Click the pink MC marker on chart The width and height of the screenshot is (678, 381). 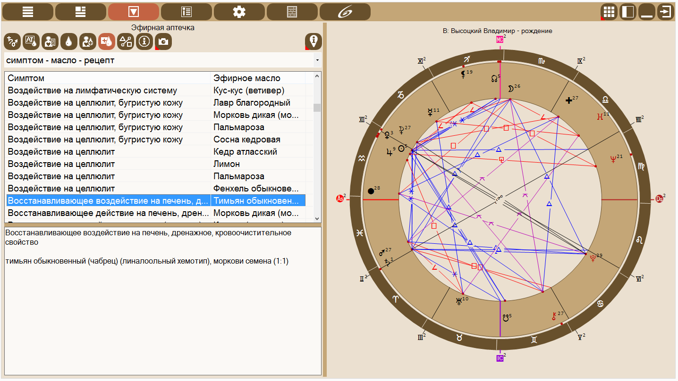500,40
